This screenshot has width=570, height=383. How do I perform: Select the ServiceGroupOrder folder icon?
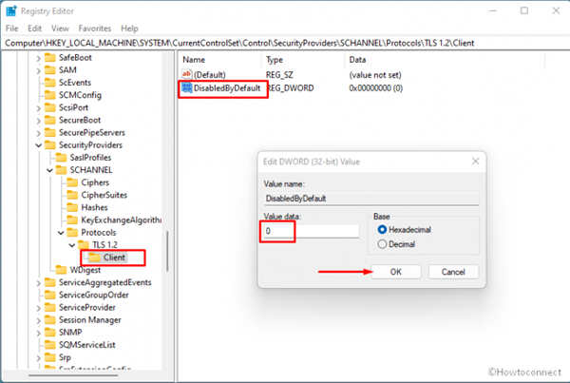click(49, 295)
